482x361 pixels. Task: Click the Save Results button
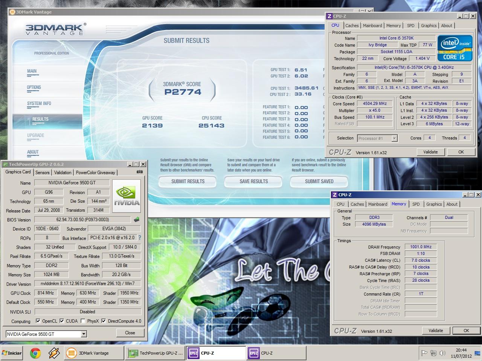click(254, 181)
